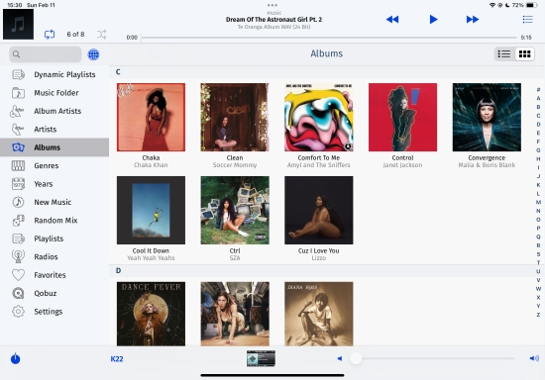545x380 pixels.
Task: Open Control album by Janet Jackson
Action: point(403,118)
